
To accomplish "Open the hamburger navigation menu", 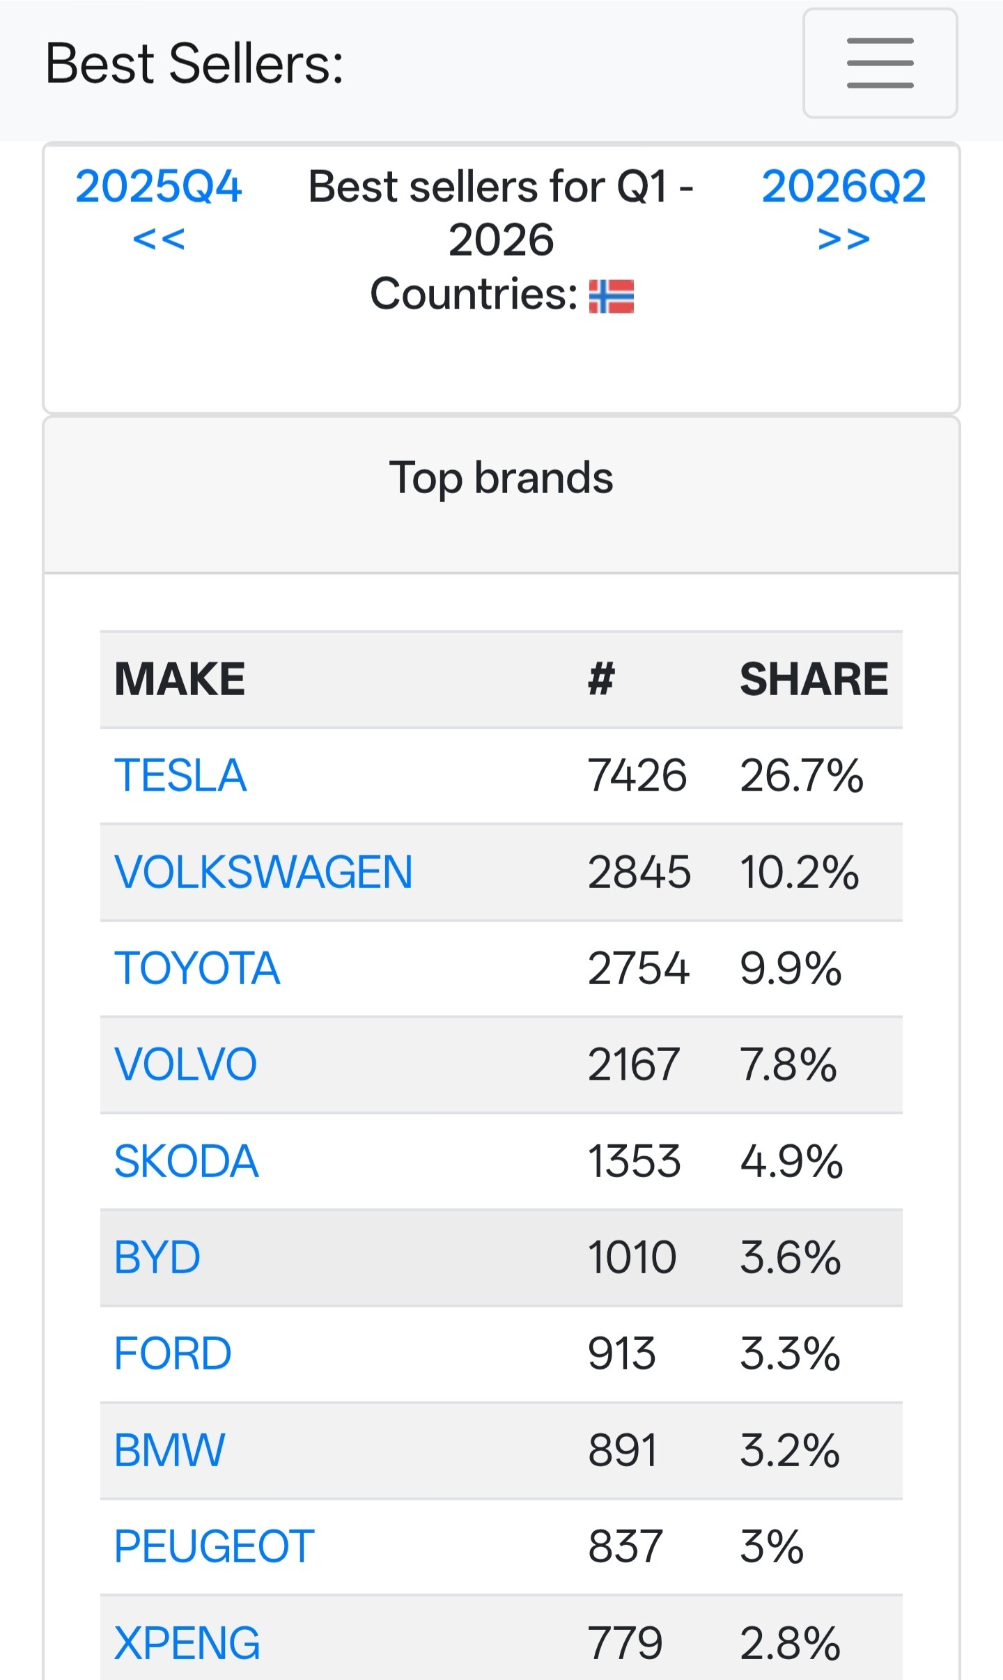I will [880, 63].
